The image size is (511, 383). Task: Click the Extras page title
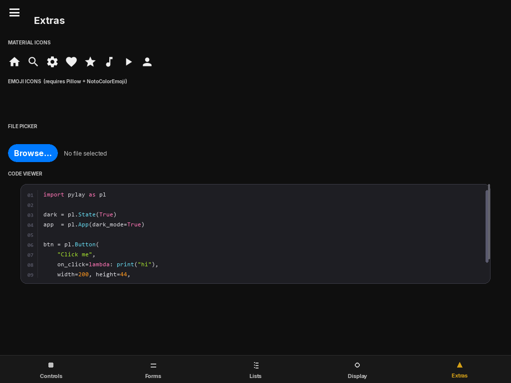point(49,20)
